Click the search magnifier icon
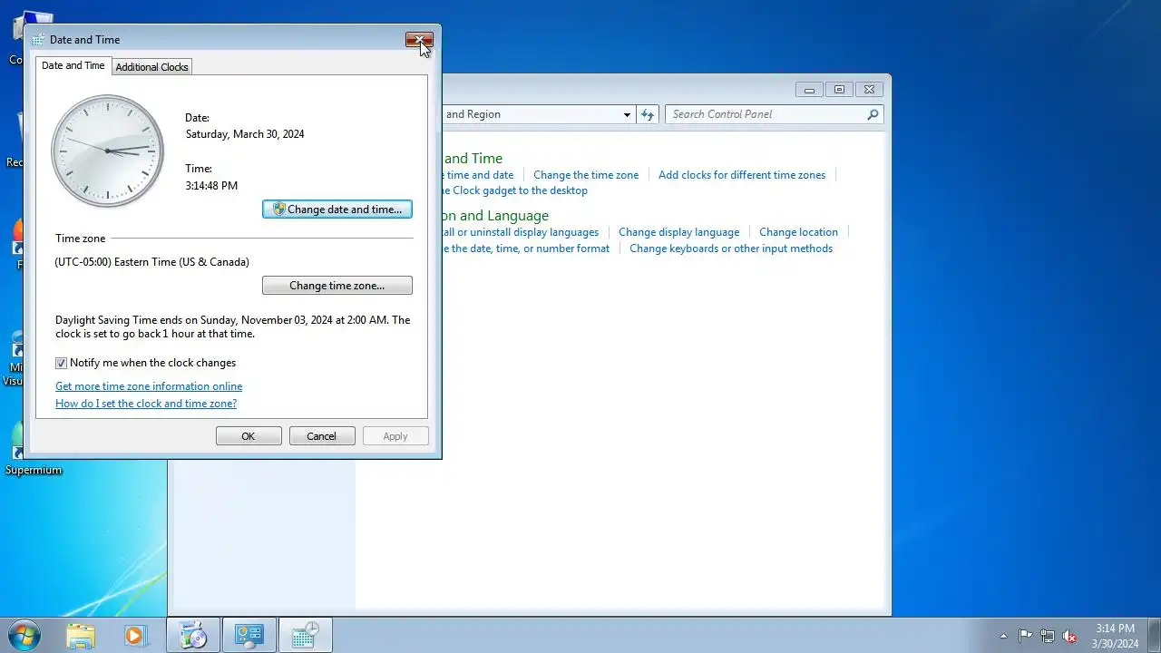Image resolution: width=1161 pixels, height=653 pixels. point(873,114)
